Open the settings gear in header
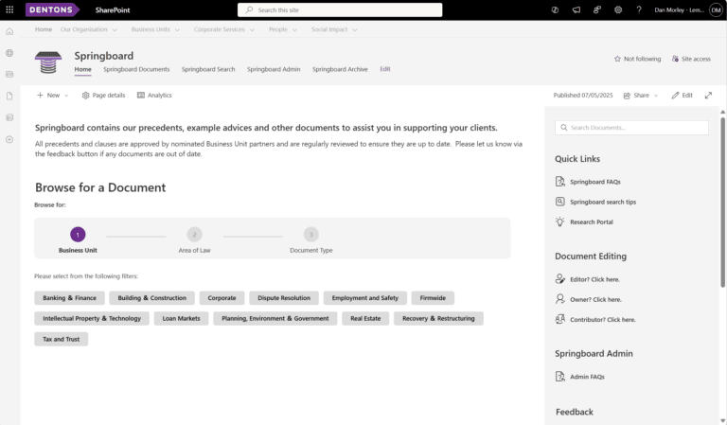The width and height of the screenshot is (727, 425). (x=618, y=9)
